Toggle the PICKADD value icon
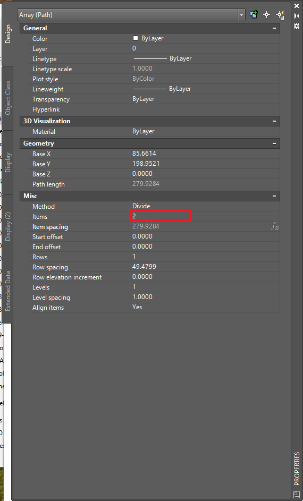This screenshot has width=303, height=501. (x=254, y=15)
